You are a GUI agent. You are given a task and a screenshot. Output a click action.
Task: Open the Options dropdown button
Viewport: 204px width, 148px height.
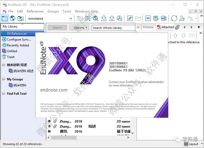click(79, 28)
